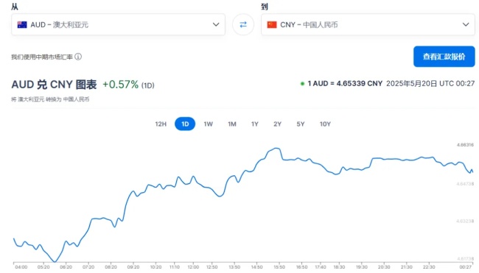Click the green live rate dot
Image resolution: width=479 pixels, height=273 pixels.
[x=302, y=84]
